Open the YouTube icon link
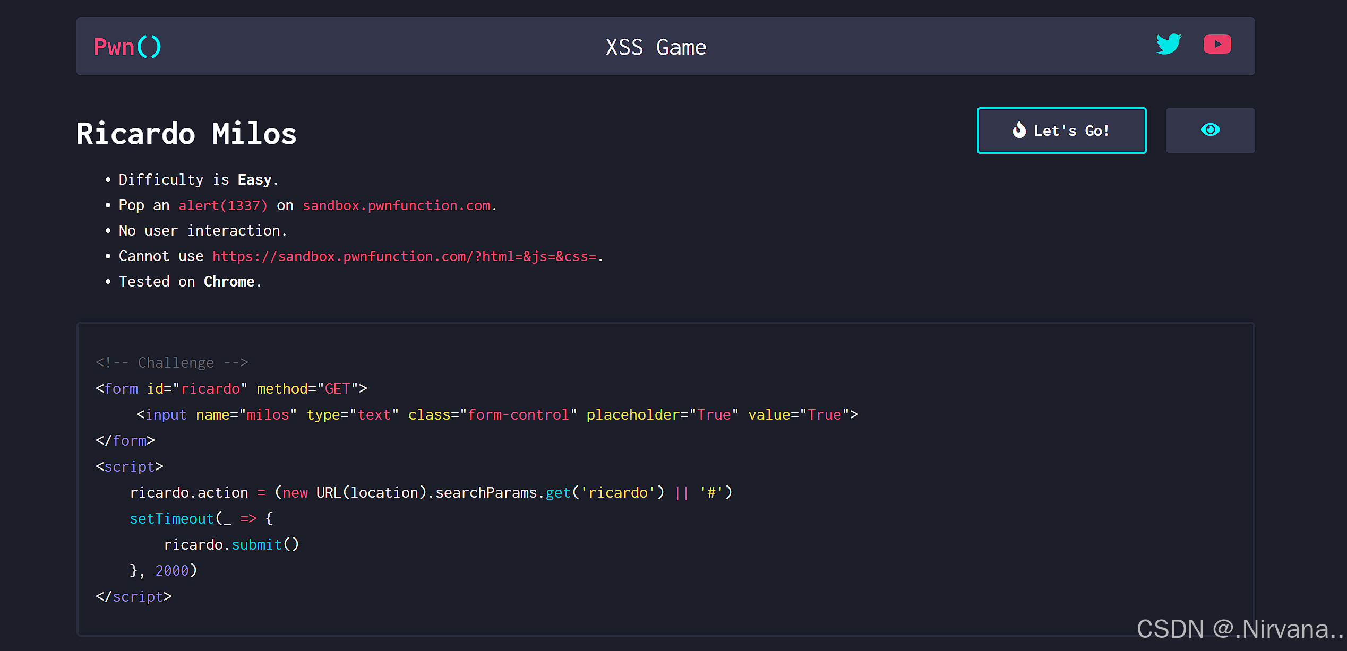Image resolution: width=1347 pixels, height=651 pixels. click(x=1217, y=45)
